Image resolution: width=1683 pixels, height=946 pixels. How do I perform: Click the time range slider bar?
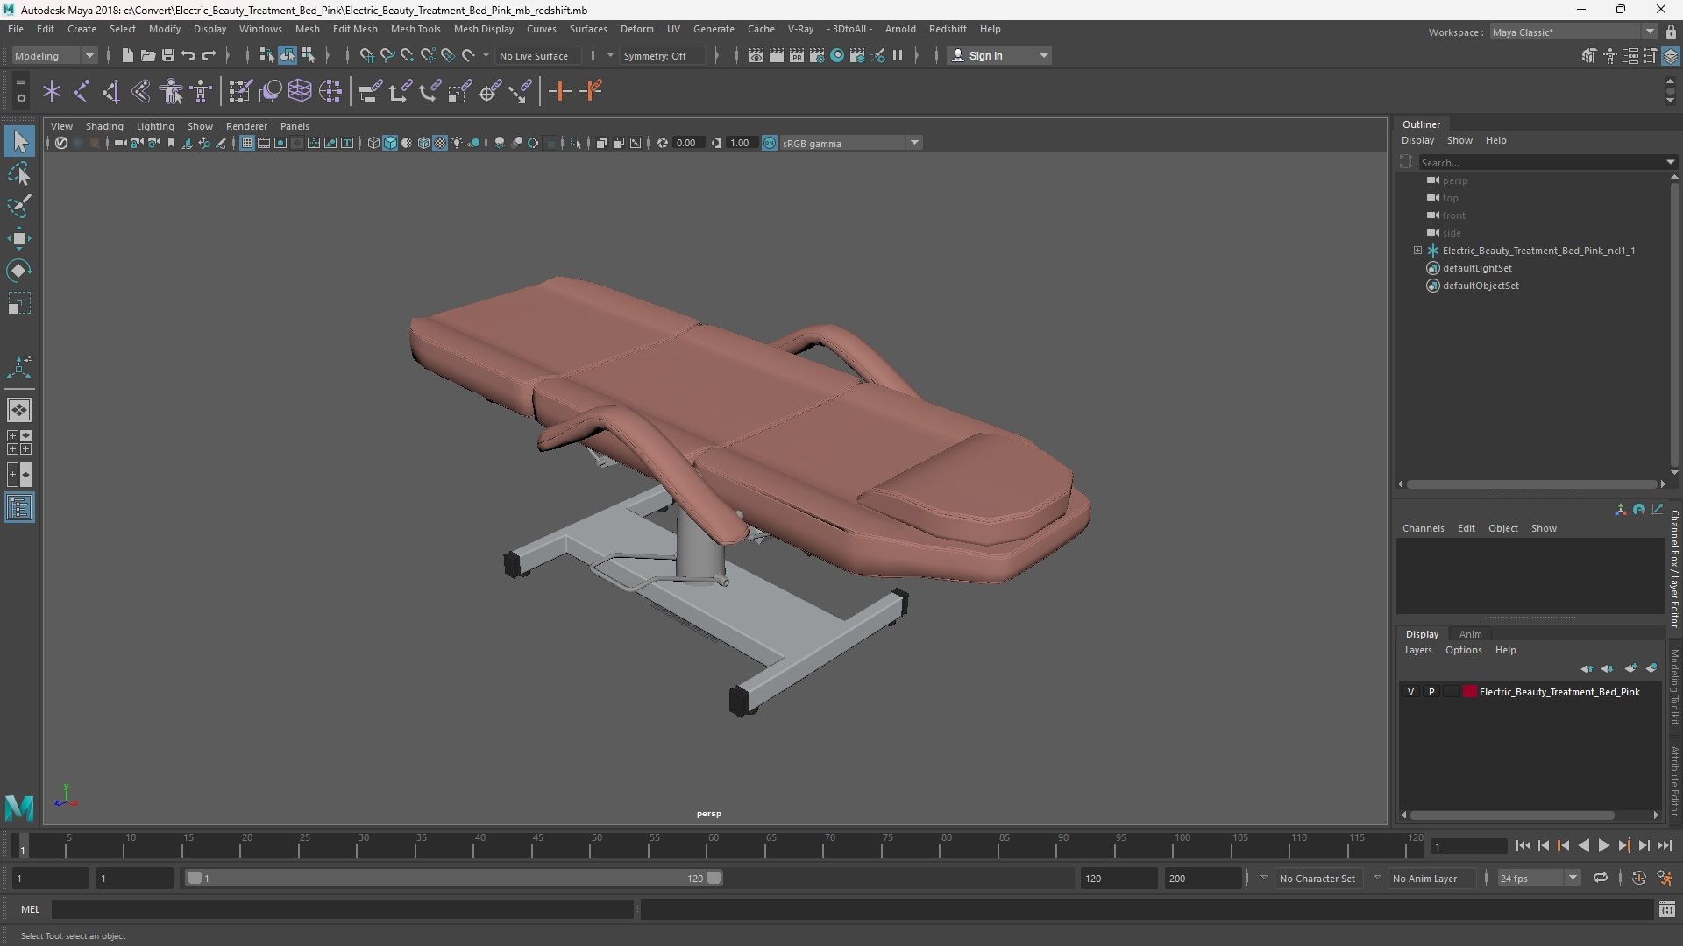point(454,878)
